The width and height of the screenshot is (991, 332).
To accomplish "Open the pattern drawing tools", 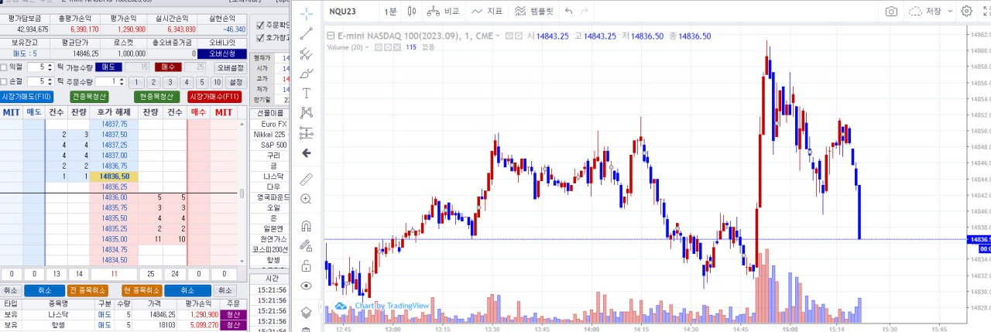I will 307,113.
